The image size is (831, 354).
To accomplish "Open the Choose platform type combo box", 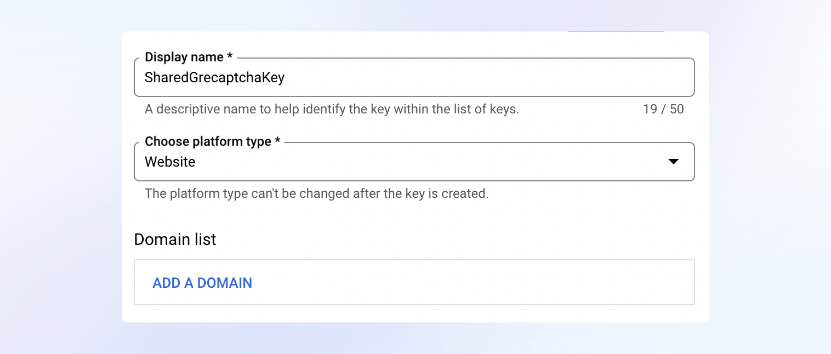I will tap(414, 162).
